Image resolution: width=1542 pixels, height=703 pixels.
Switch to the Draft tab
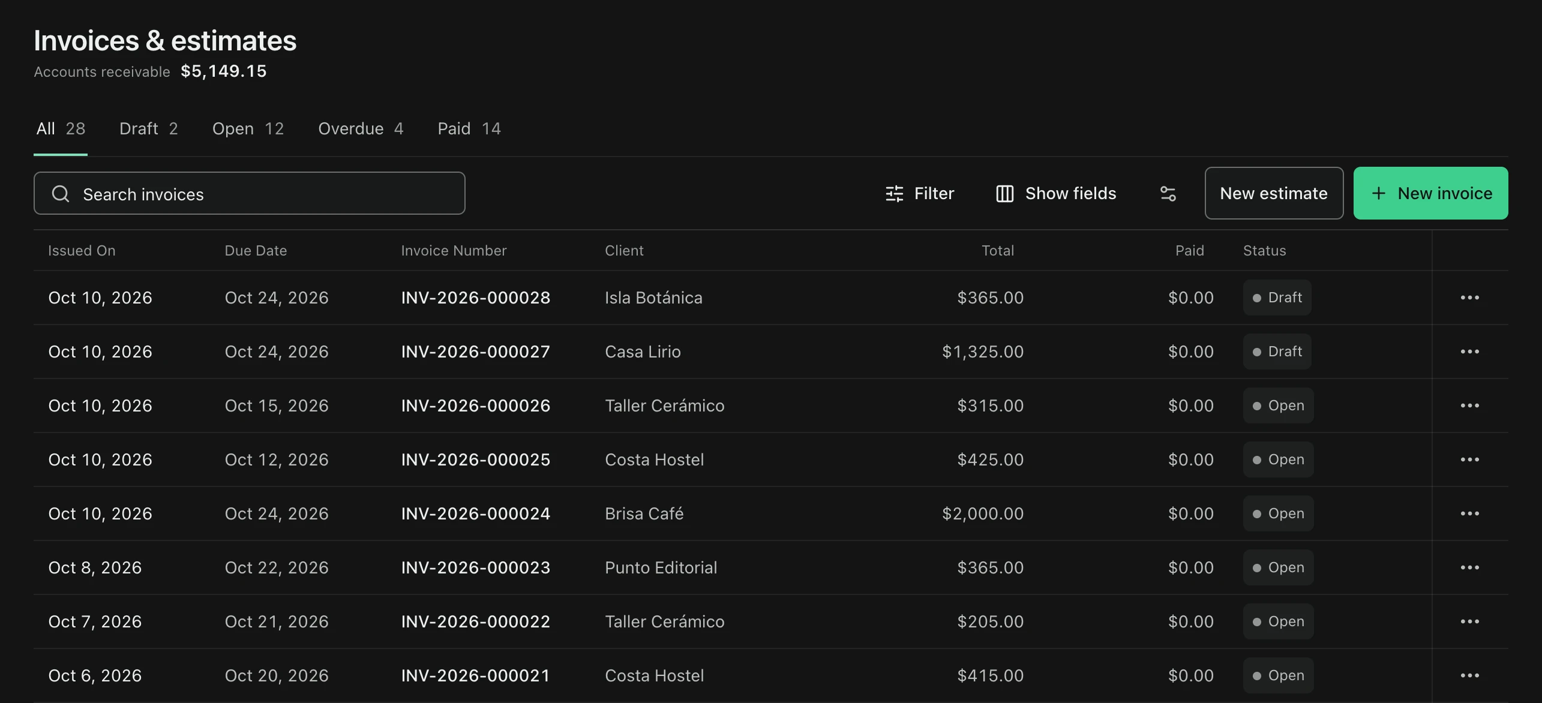pos(149,129)
